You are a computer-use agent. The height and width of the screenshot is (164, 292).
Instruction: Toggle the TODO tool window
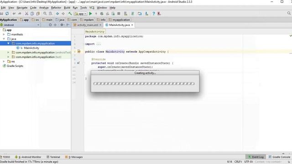pyautogui.click(x=5, y=157)
